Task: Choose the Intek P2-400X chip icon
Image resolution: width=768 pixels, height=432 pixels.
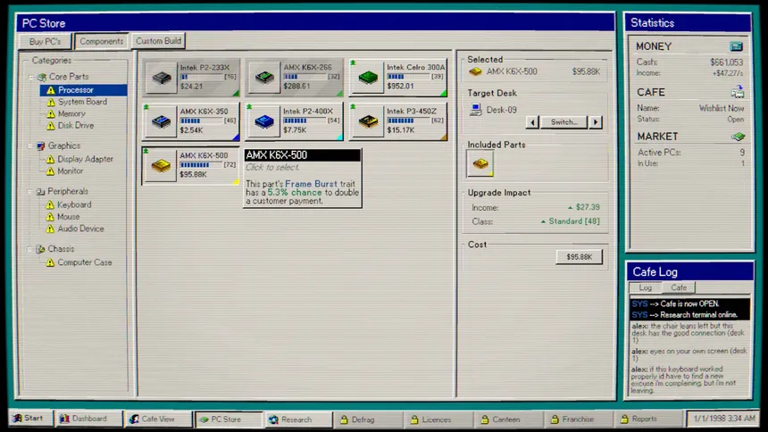Action: coord(264,121)
